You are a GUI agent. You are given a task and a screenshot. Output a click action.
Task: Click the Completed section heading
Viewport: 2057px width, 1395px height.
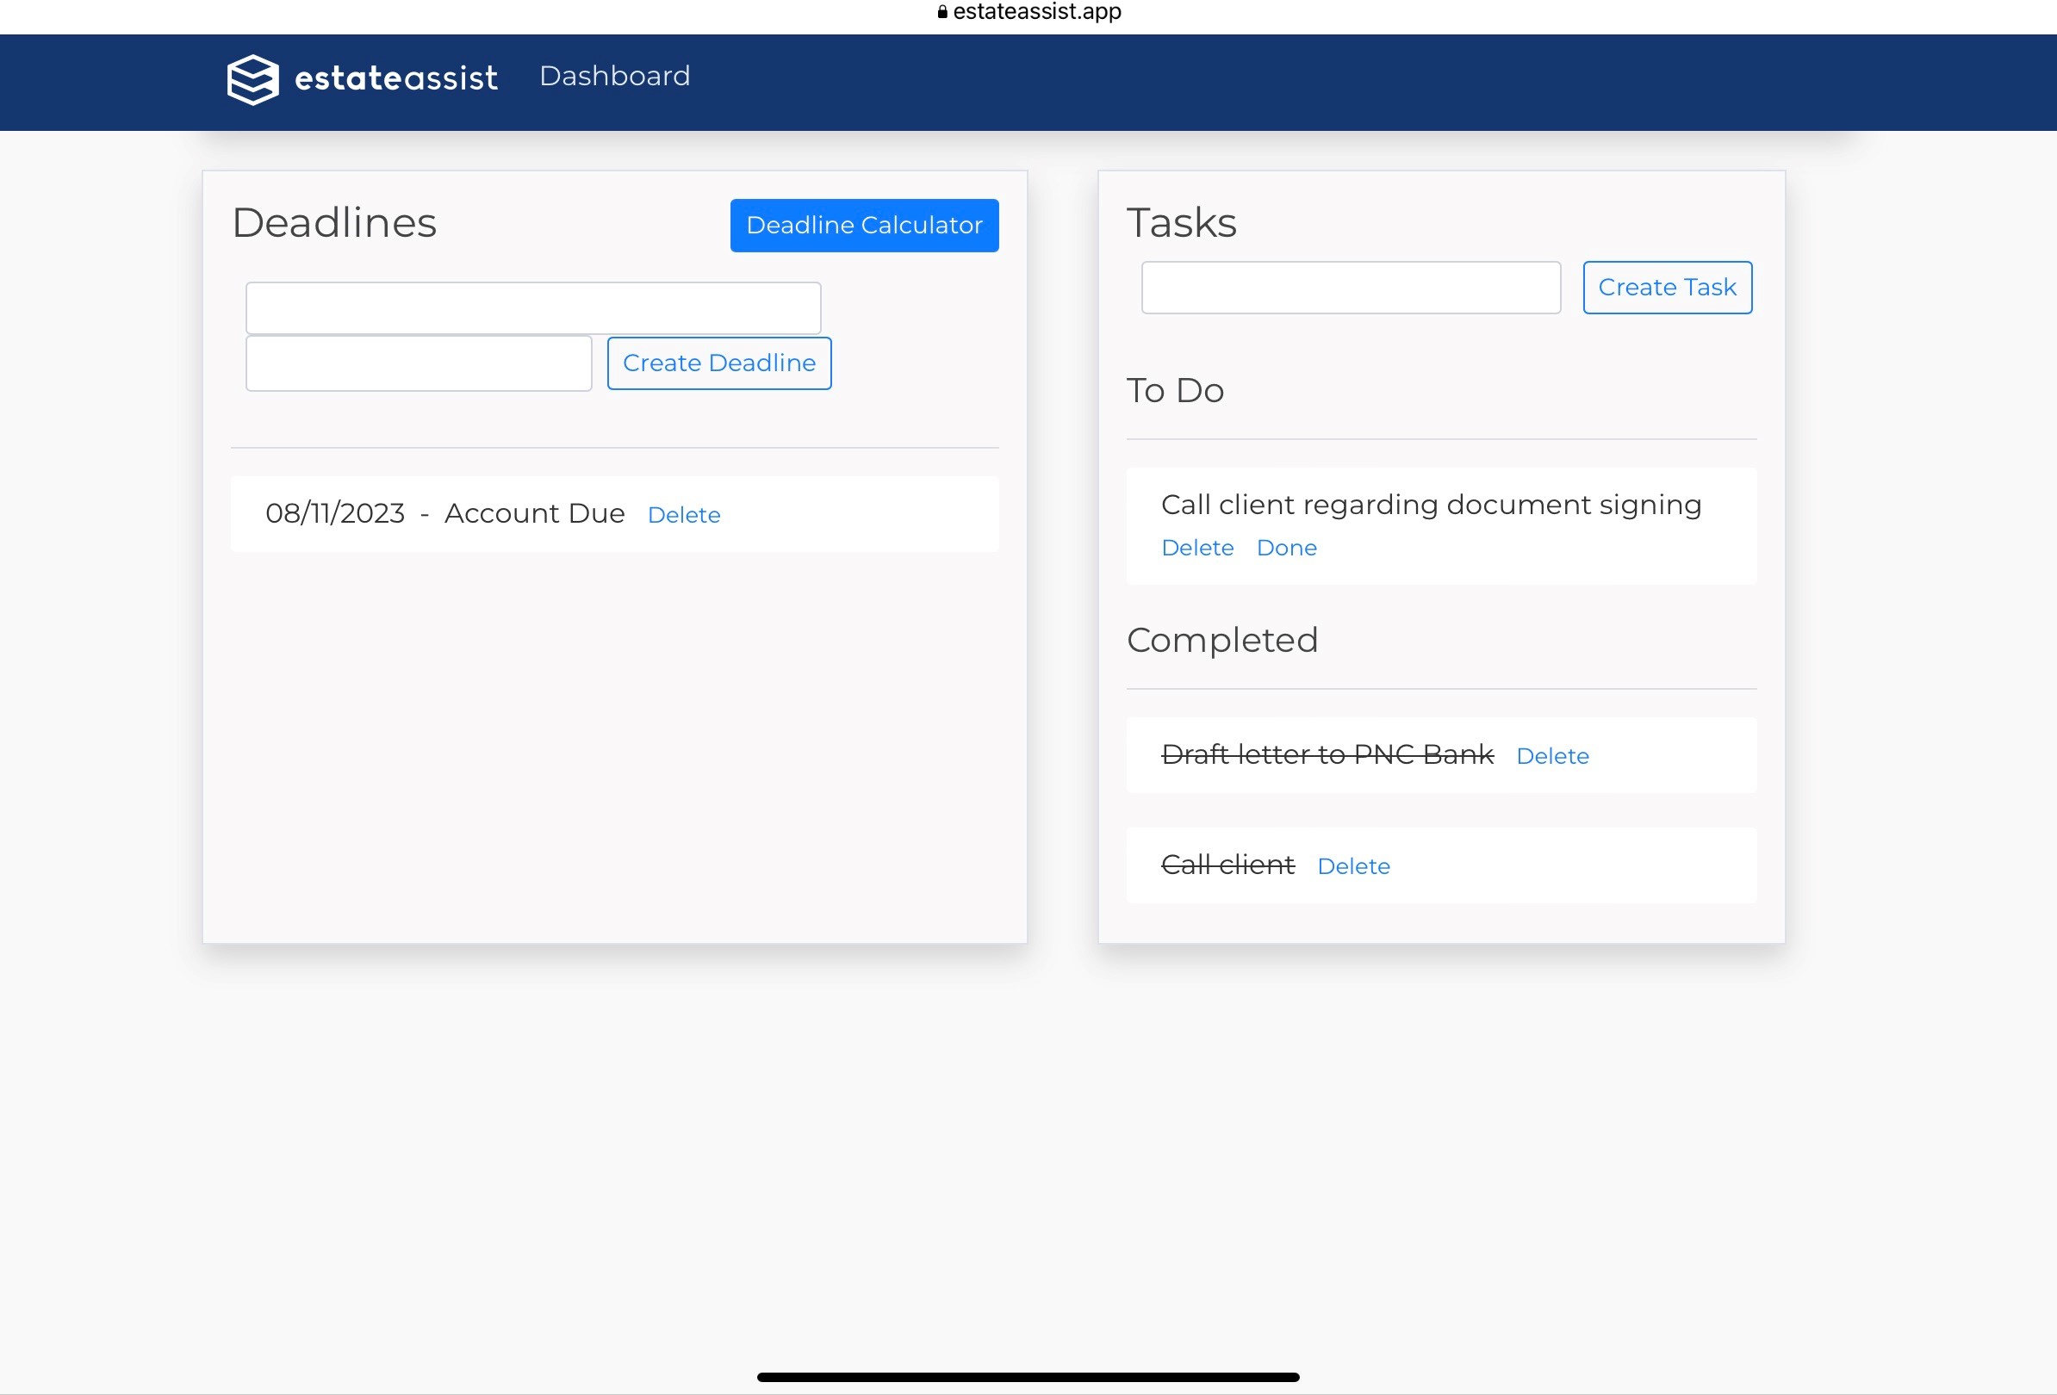point(1221,640)
